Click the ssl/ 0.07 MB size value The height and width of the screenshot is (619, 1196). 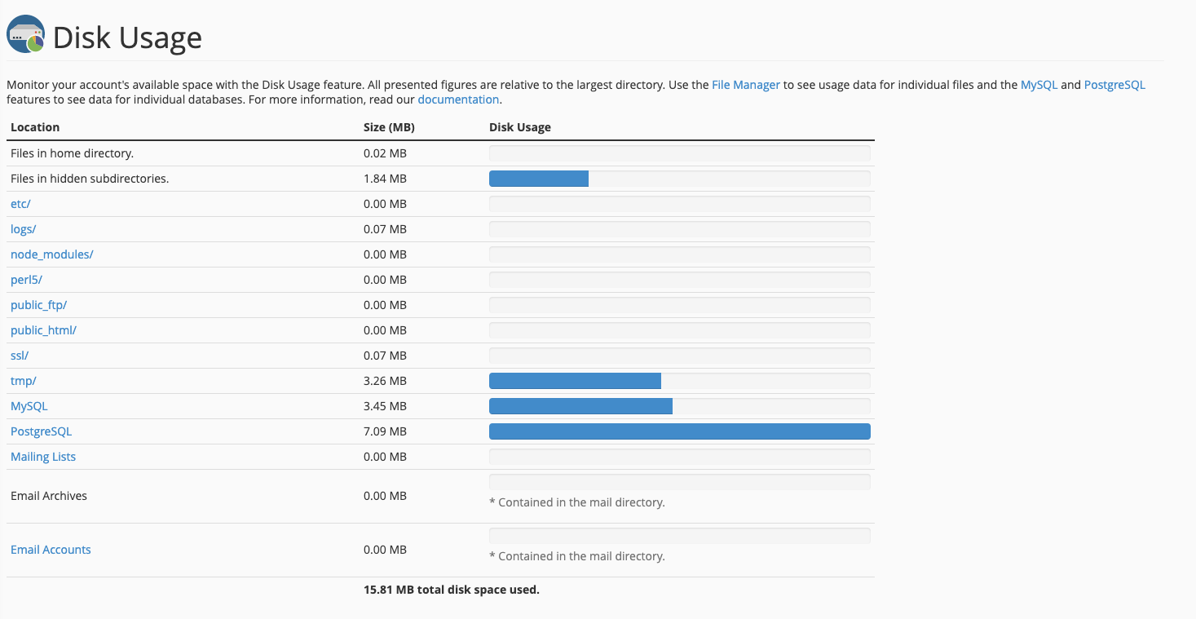click(385, 356)
